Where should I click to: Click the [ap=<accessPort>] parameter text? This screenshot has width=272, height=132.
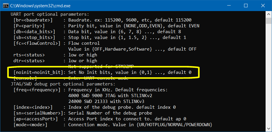click(35, 119)
